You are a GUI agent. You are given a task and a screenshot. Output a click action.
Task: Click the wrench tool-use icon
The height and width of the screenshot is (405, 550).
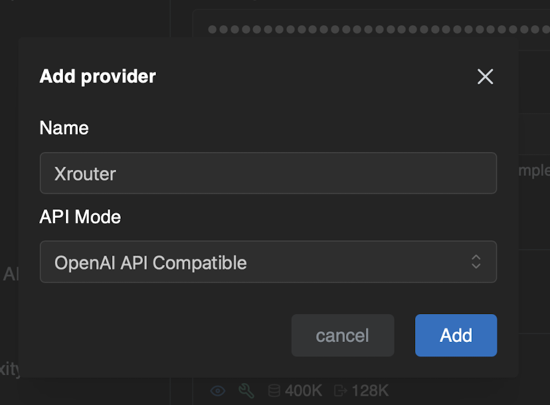point(246,391)
